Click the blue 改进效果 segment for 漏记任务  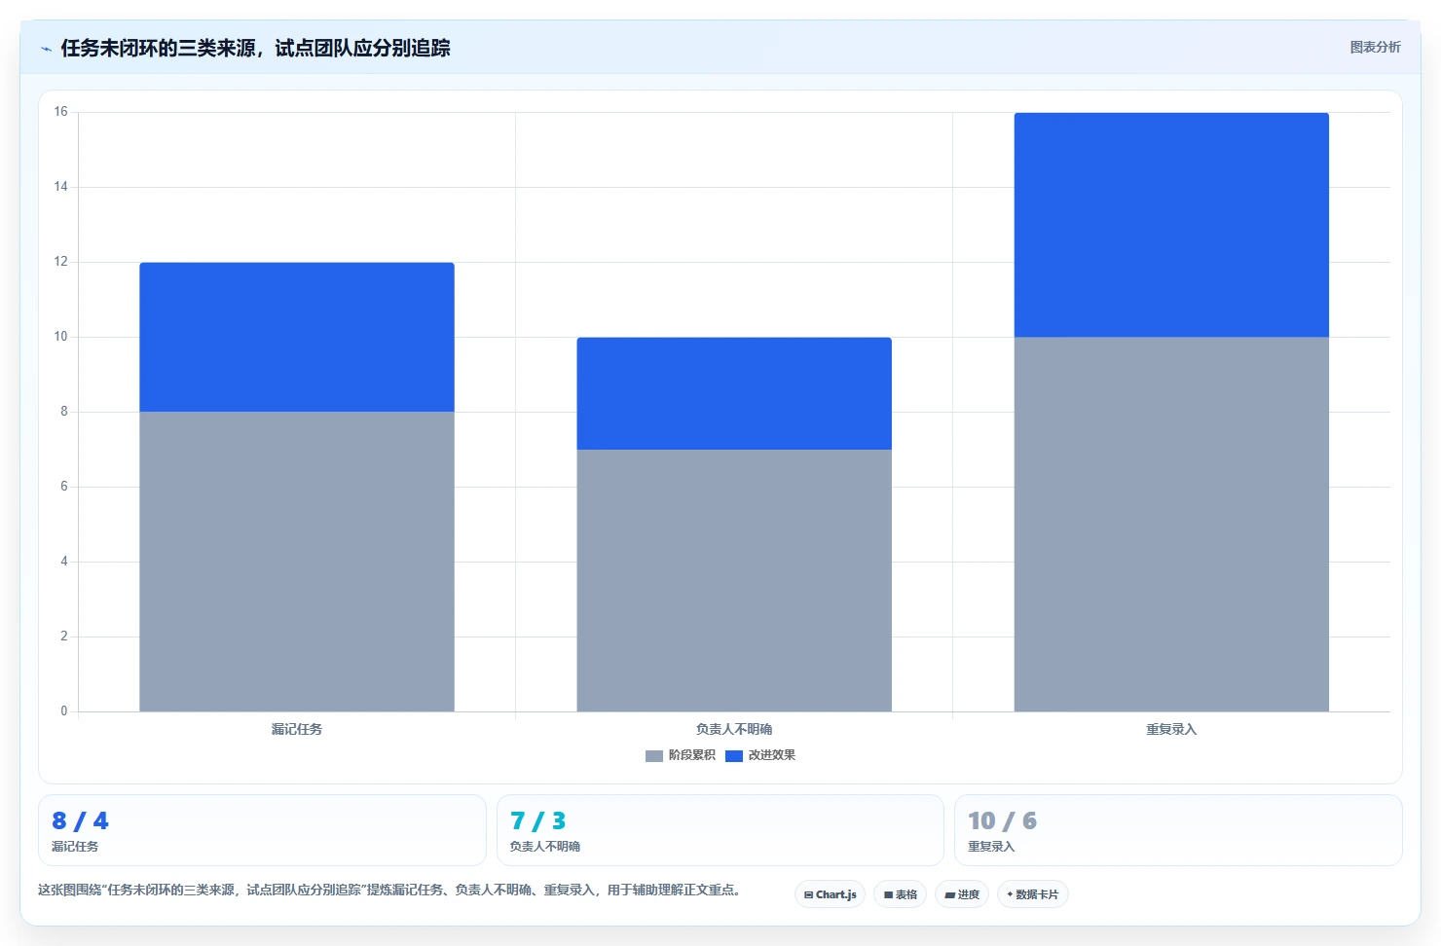297,337
